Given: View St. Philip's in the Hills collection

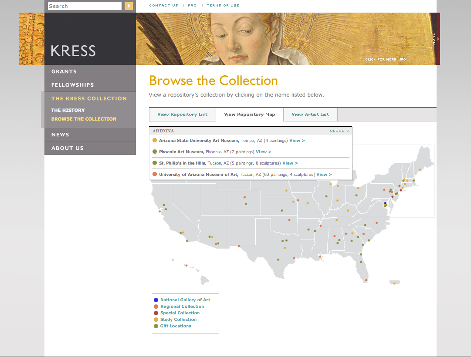Looking at the screenshot, I should (290, 163).
